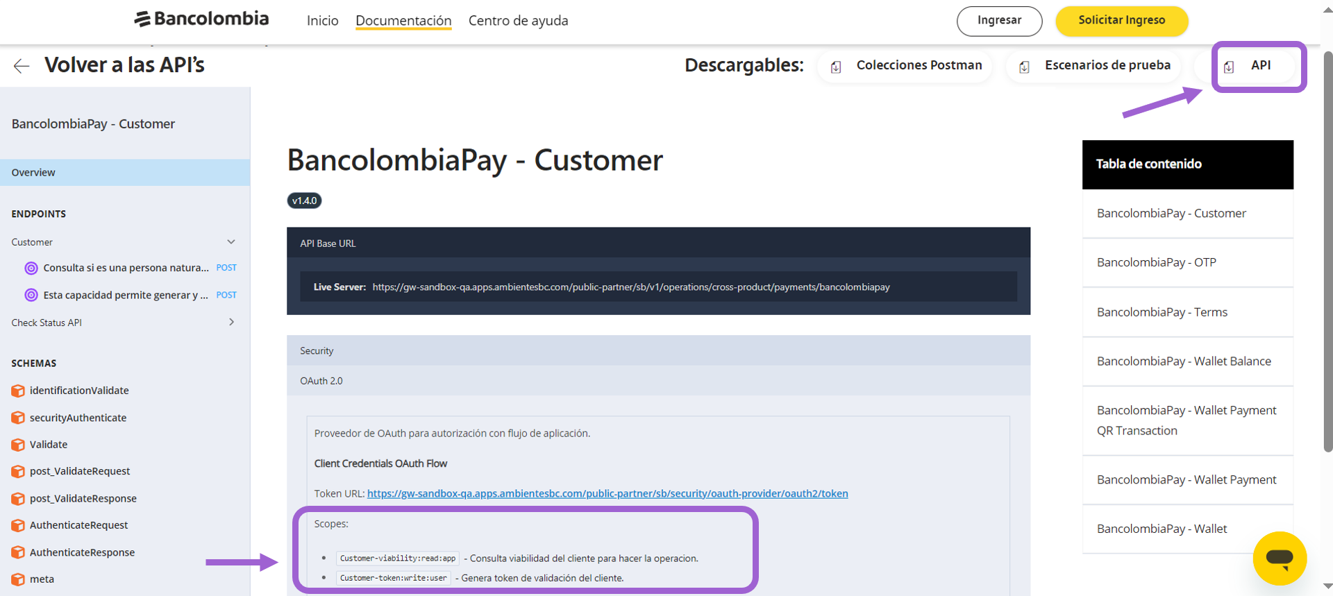
Task: Open the securityAuthenticate schema
Action: (78, 418)
